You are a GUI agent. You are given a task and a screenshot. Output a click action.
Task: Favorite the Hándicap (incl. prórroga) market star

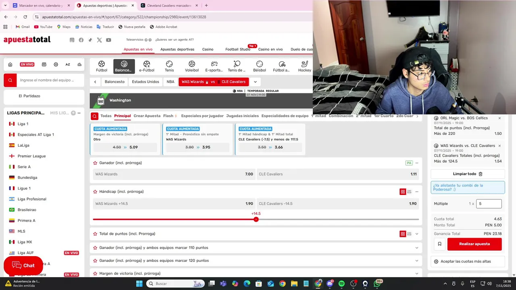coord(95,191)
